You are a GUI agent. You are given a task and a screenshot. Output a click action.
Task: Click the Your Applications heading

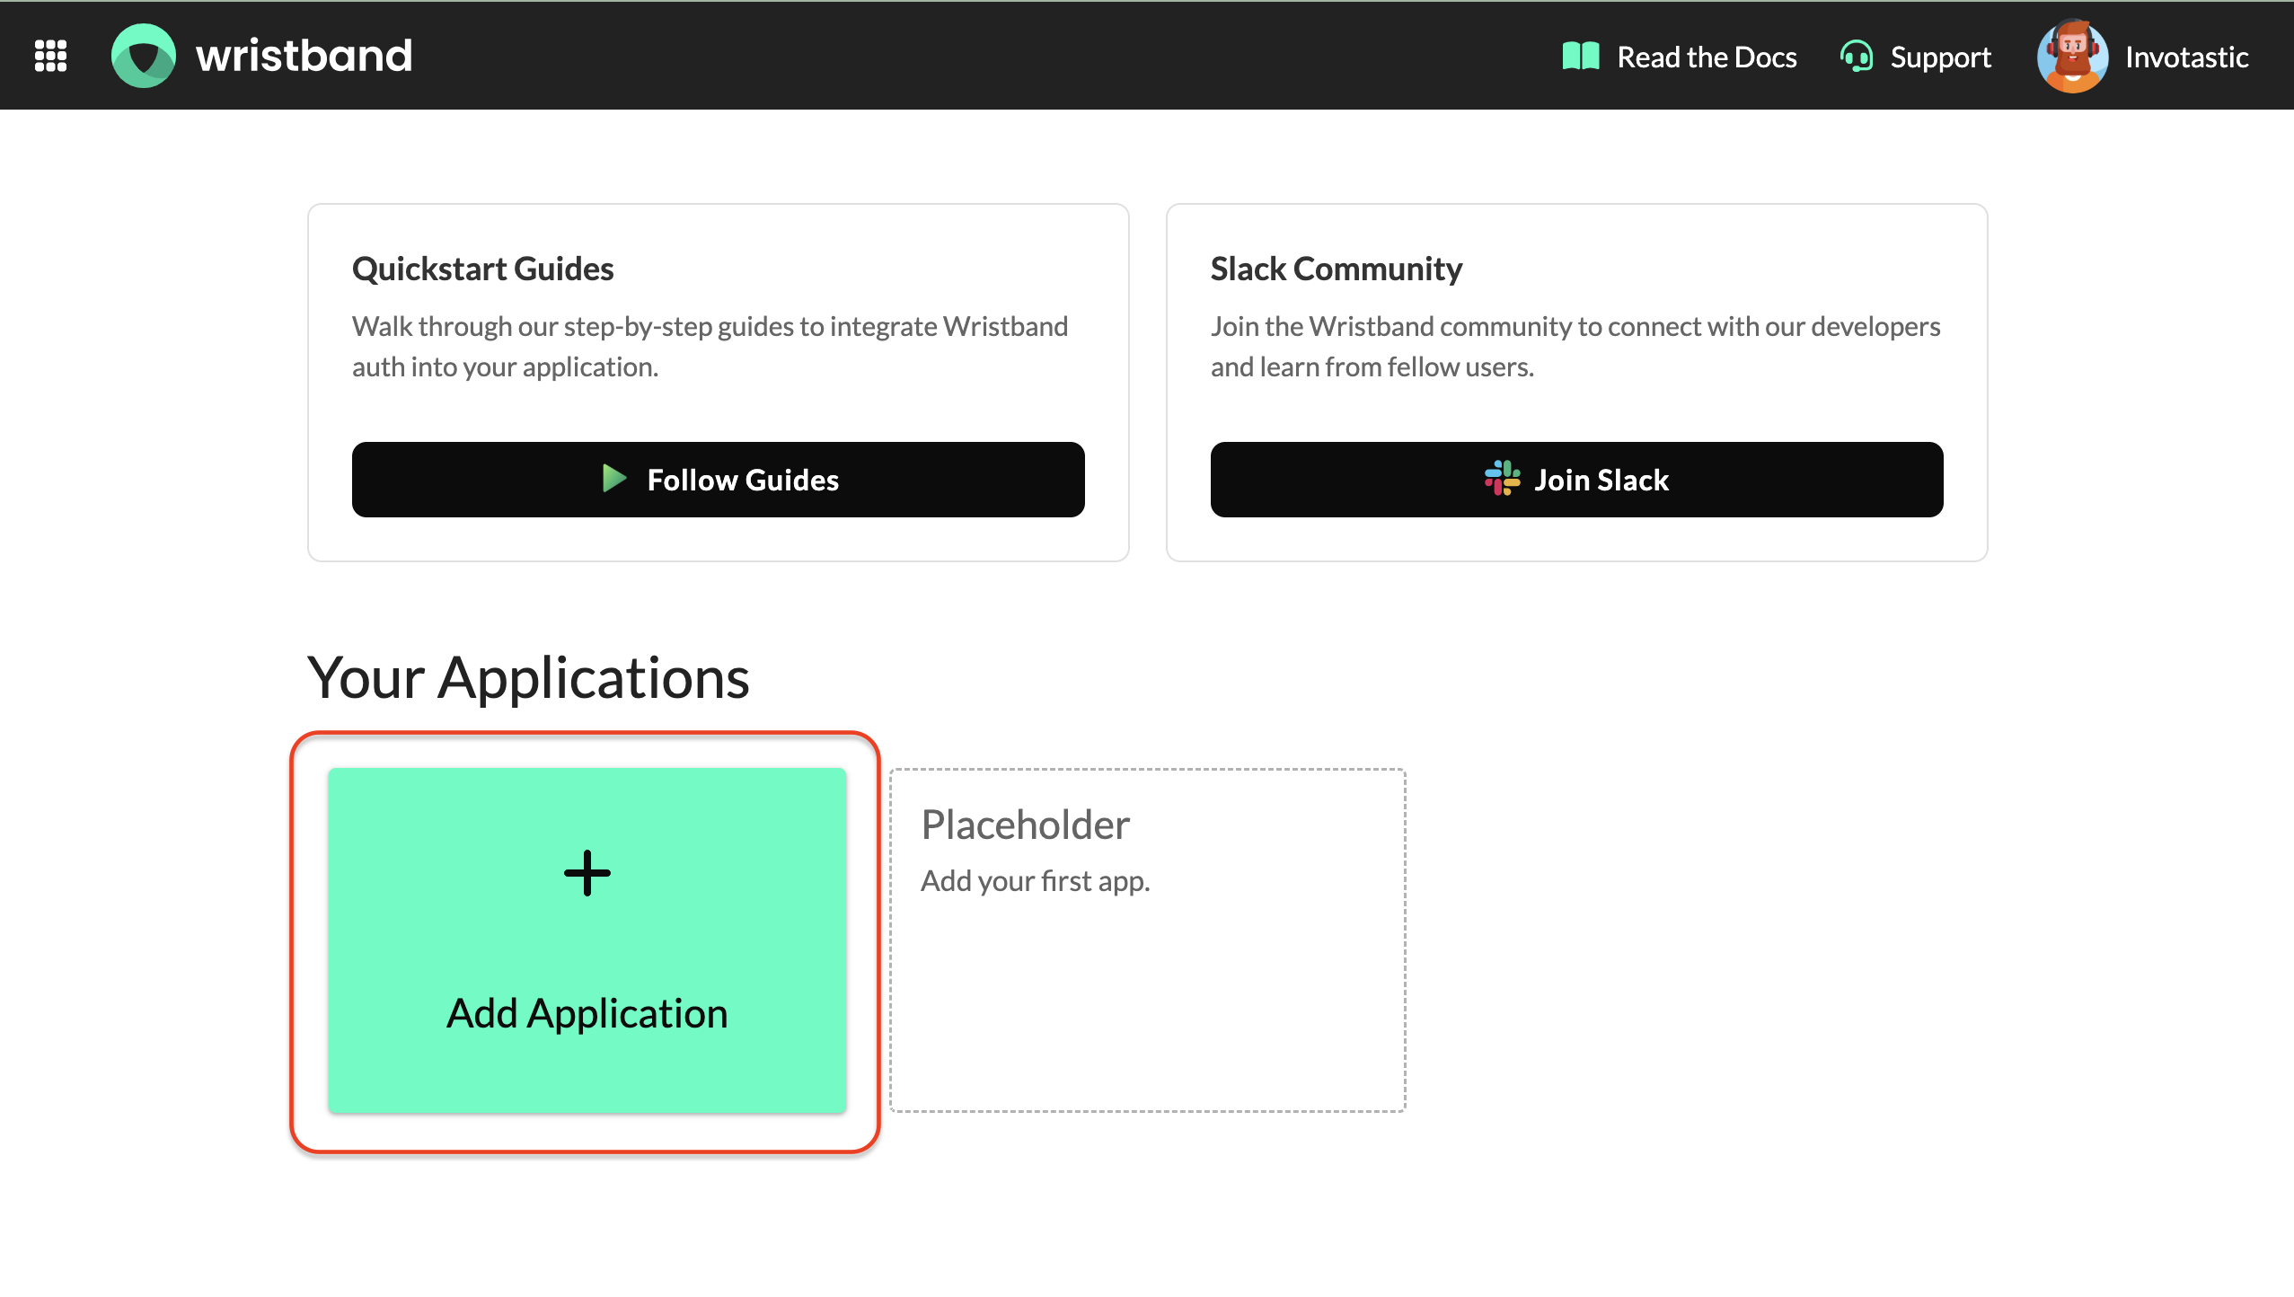tap(528, 677)
